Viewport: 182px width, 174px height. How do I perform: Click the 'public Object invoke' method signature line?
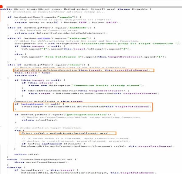coord(76,9)
